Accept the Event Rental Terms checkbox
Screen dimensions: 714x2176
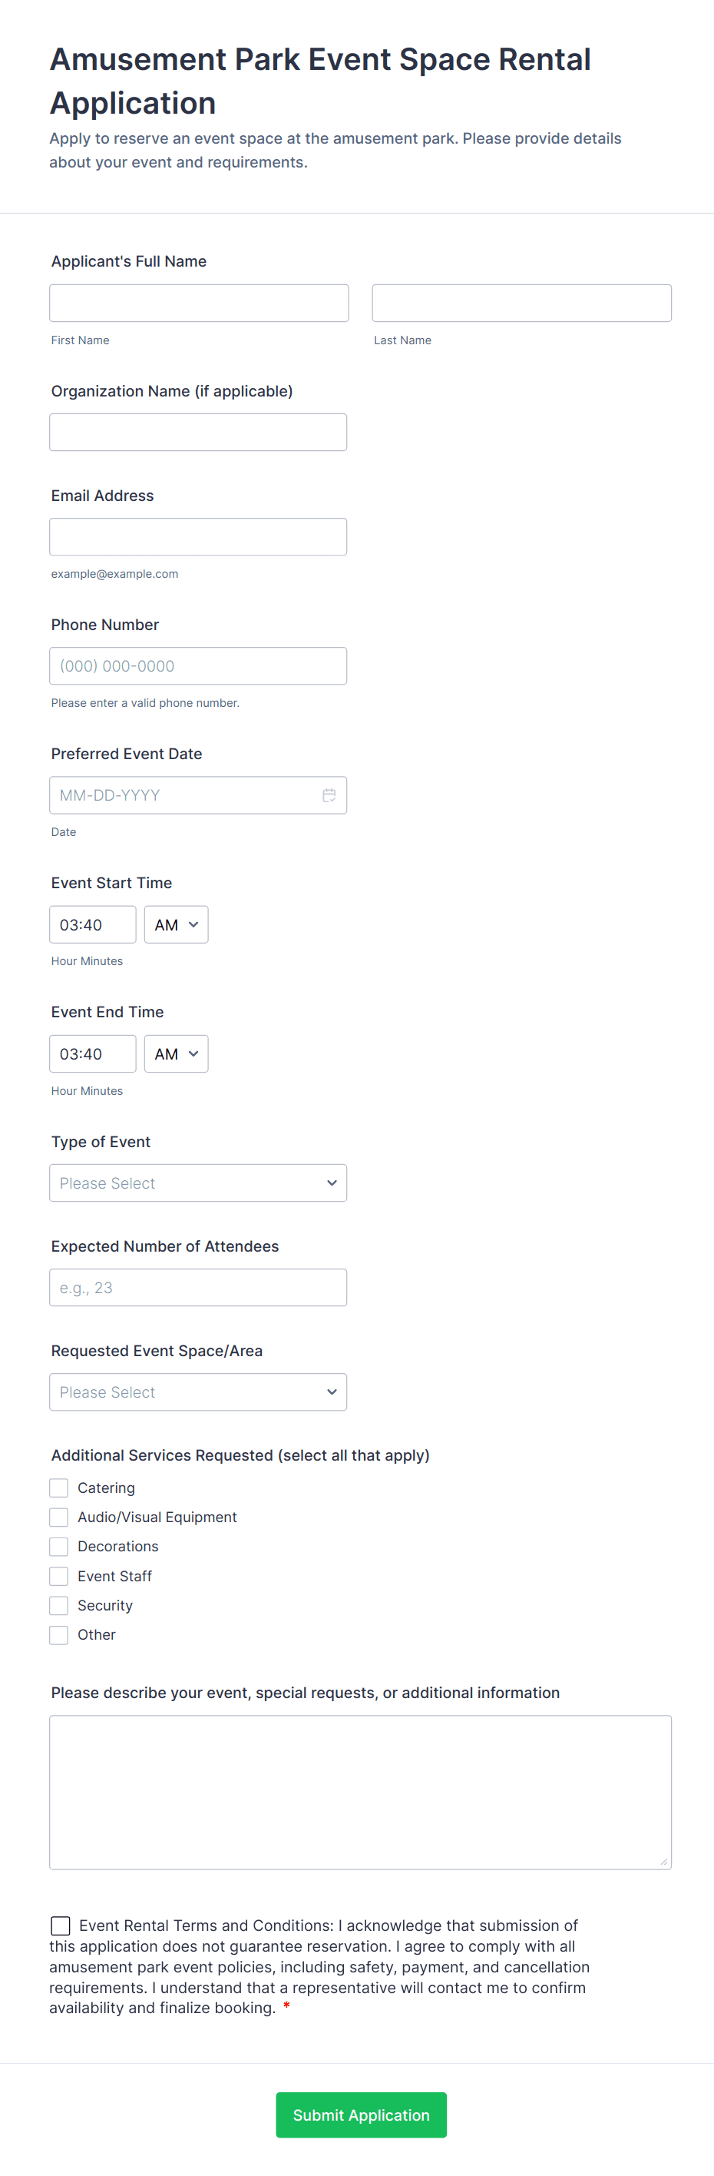61,1925
